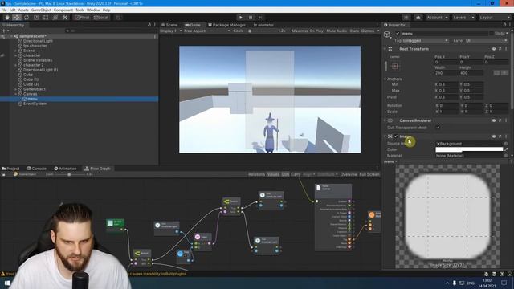Collapse the Canvas item in Hierarchy

[x=16, y=94]
